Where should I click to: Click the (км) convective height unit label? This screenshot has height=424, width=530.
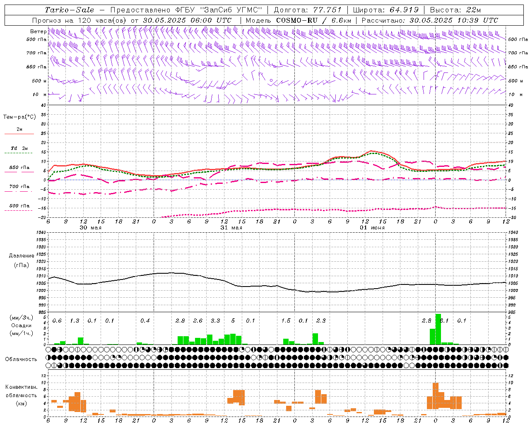coord(22,403)
